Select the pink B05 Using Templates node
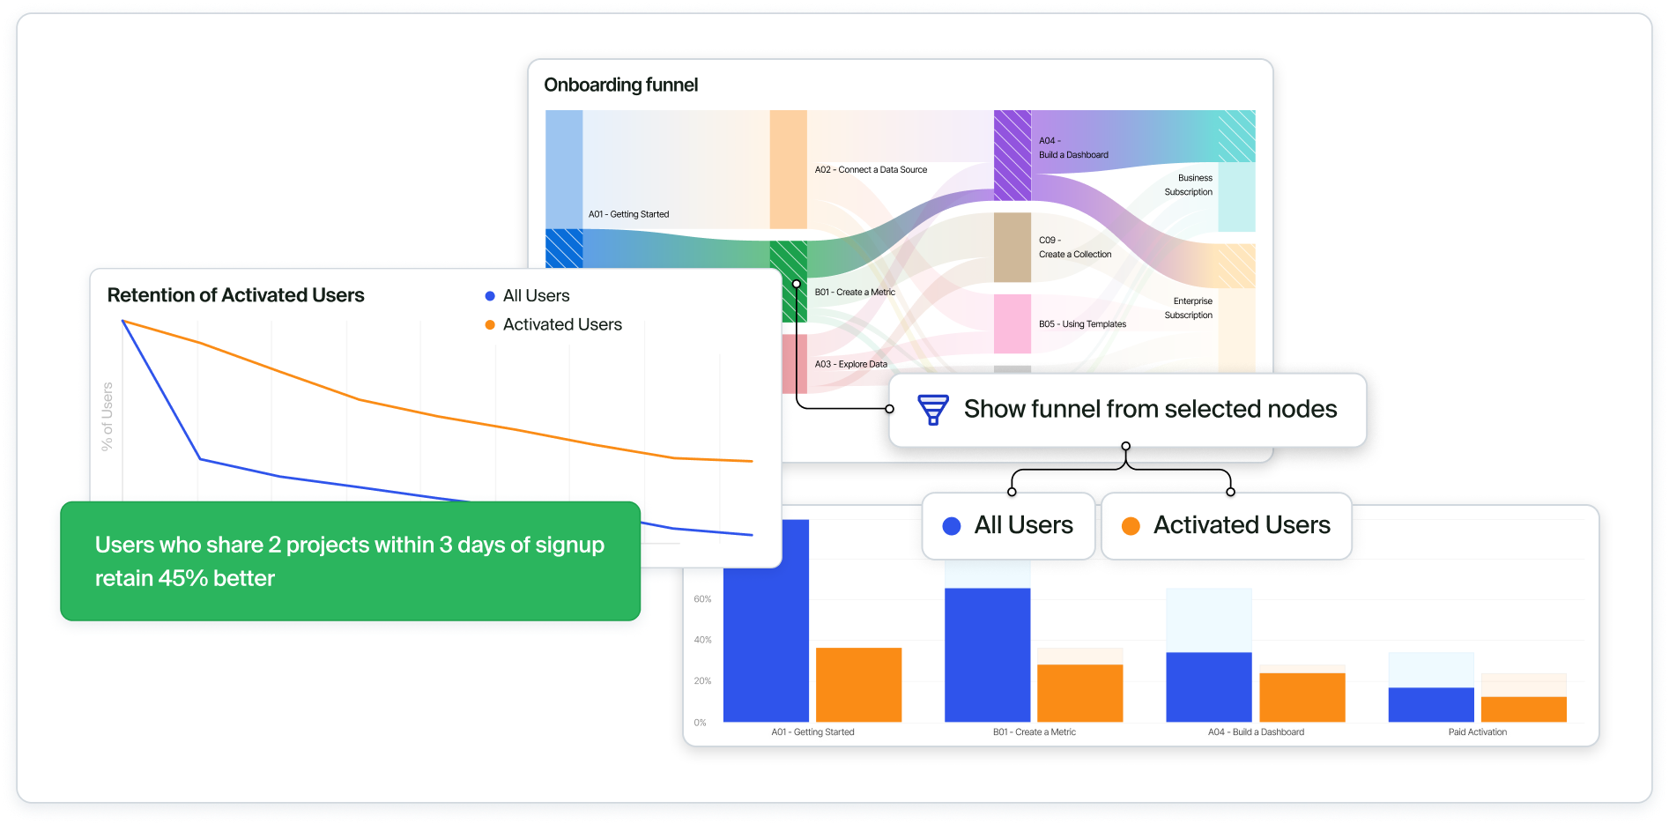The width and height of the screenshot is (1669, 824). 1012,323
